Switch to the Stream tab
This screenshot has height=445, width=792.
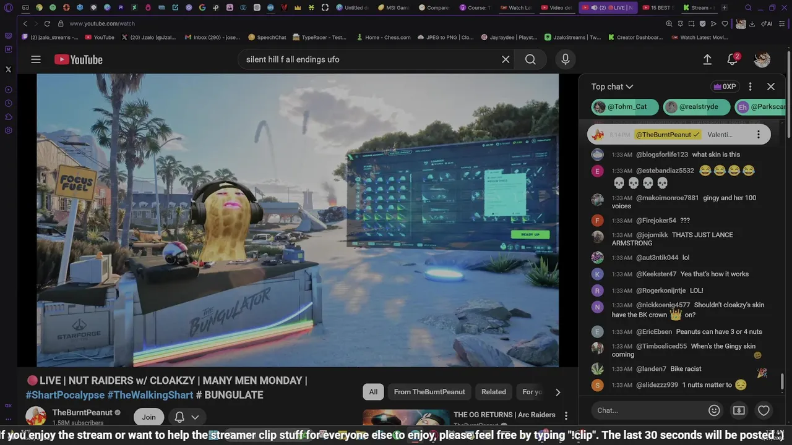tap(699, 8)
